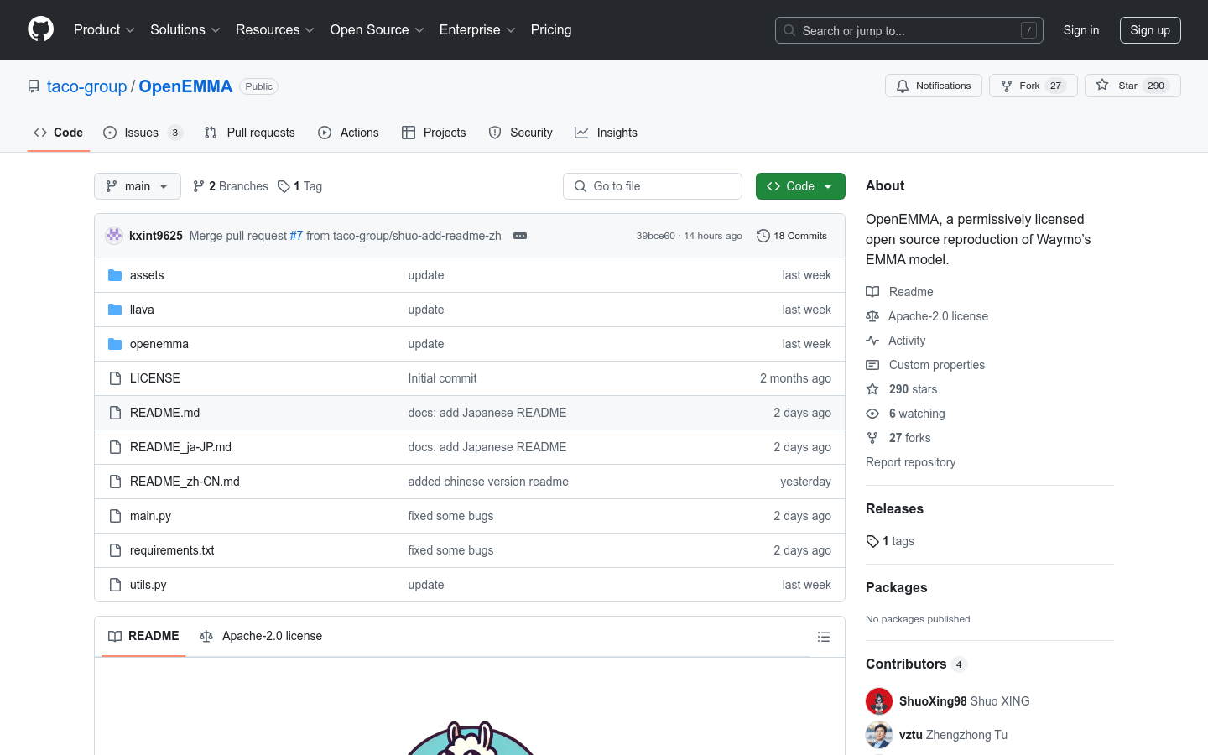The image size is (1208, 755).
Task: Open the main branch selector dropdown
Action: (137, 185)
